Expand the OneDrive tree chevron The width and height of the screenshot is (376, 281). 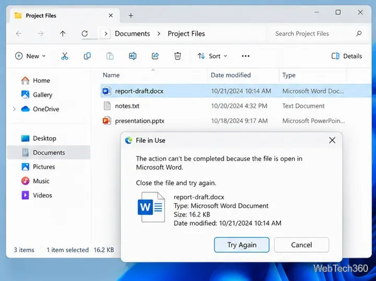[x=14, y=109]
